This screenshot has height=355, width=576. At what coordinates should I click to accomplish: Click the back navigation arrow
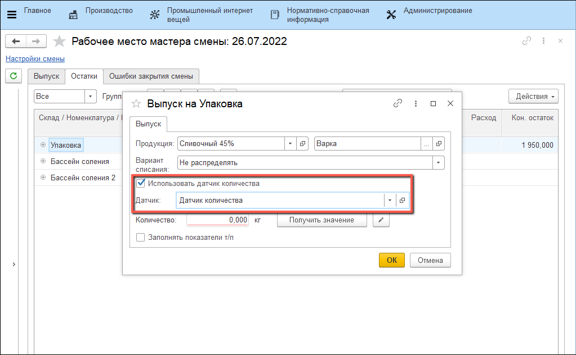pyautogui.click(x=16, y=42)
